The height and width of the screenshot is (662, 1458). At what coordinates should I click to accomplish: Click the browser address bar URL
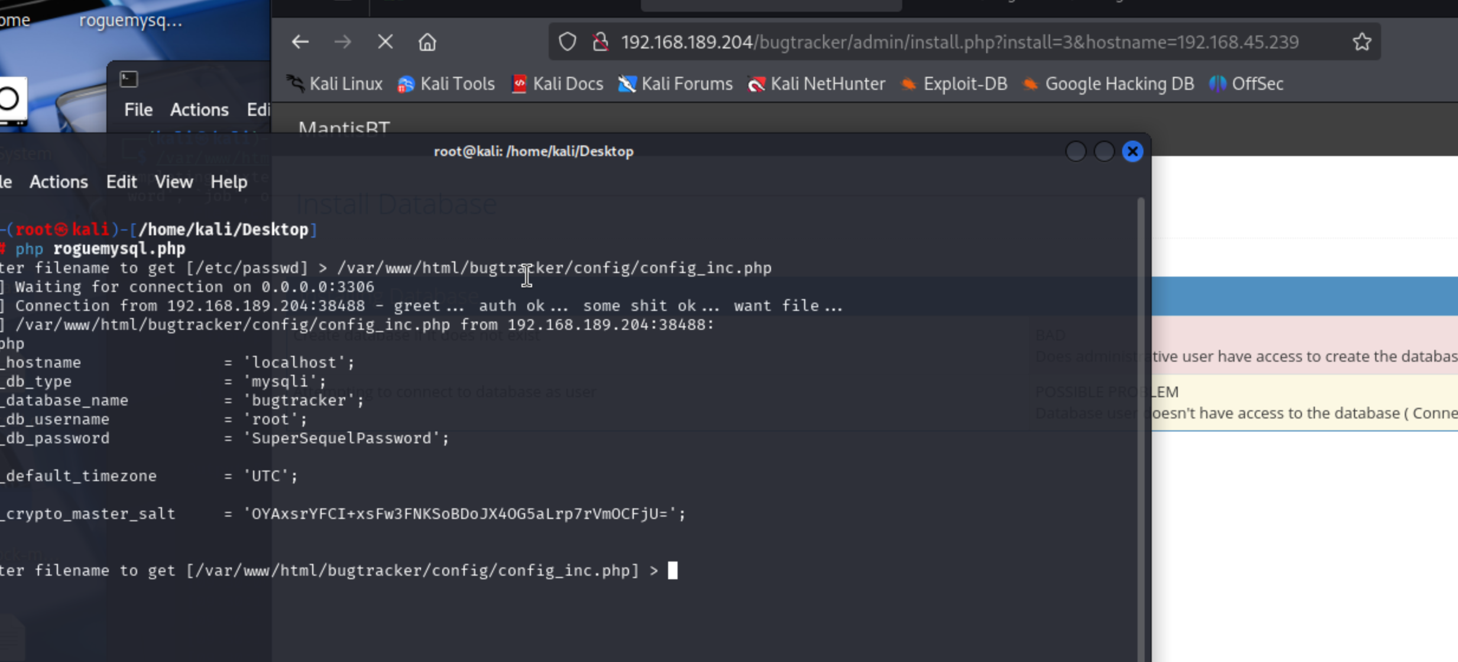pos(959,42)
